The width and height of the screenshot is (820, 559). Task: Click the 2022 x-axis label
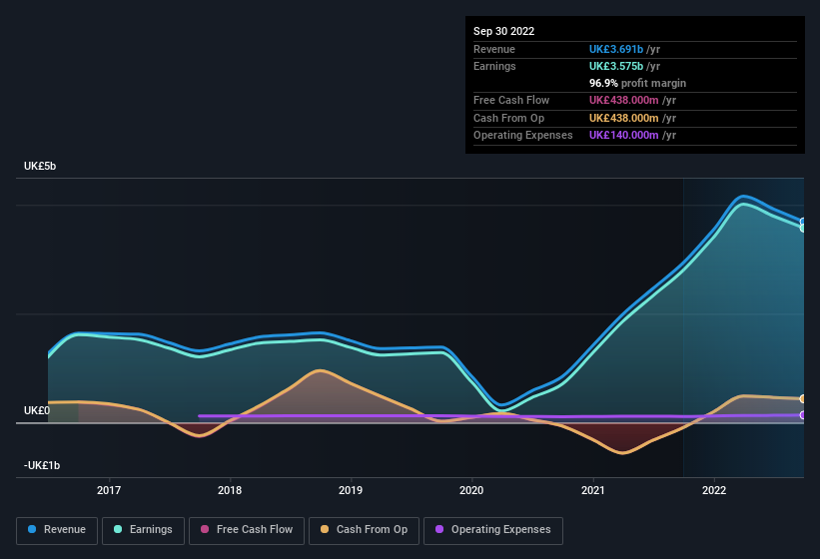(714, 490)
